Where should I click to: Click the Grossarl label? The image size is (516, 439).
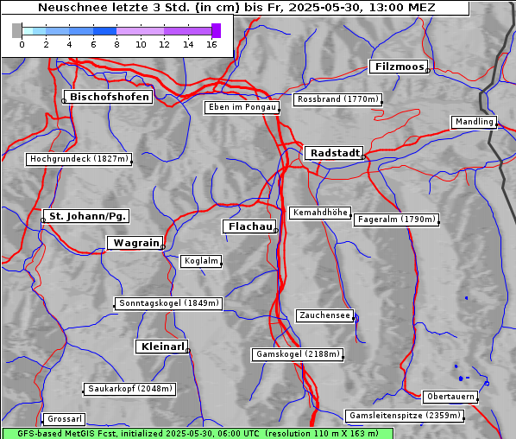64,419
